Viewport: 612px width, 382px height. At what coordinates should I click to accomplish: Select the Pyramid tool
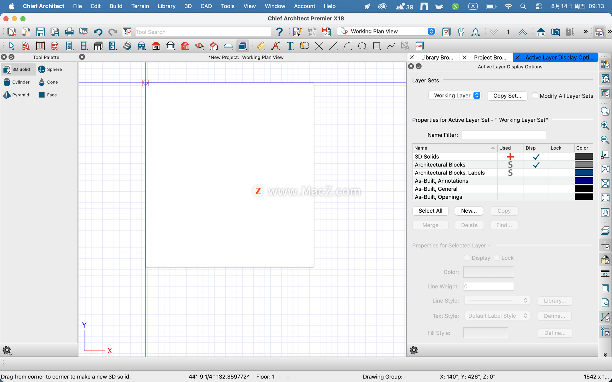17,95
